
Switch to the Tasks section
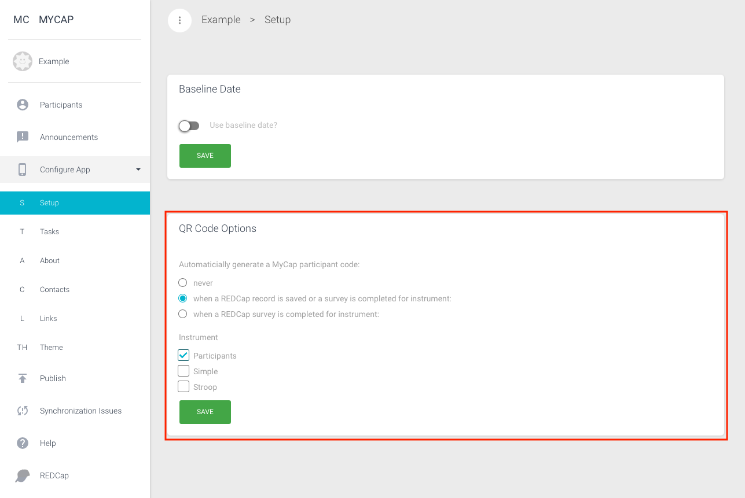coord(49,231)
